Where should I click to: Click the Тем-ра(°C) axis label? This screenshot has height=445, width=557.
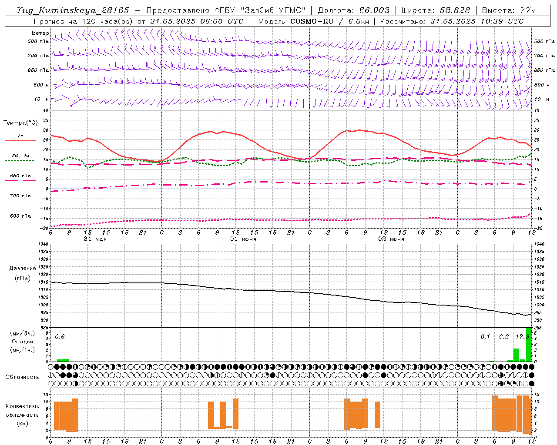pos(20,123)
